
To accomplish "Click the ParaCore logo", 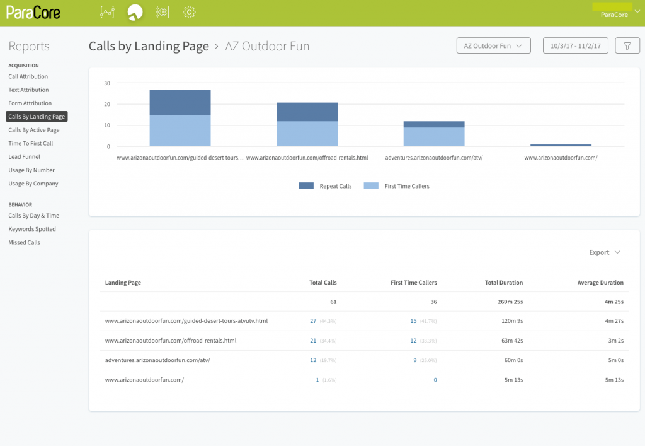I will tap(33, 13).
